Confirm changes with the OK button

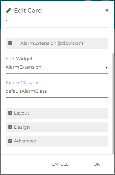97,164
